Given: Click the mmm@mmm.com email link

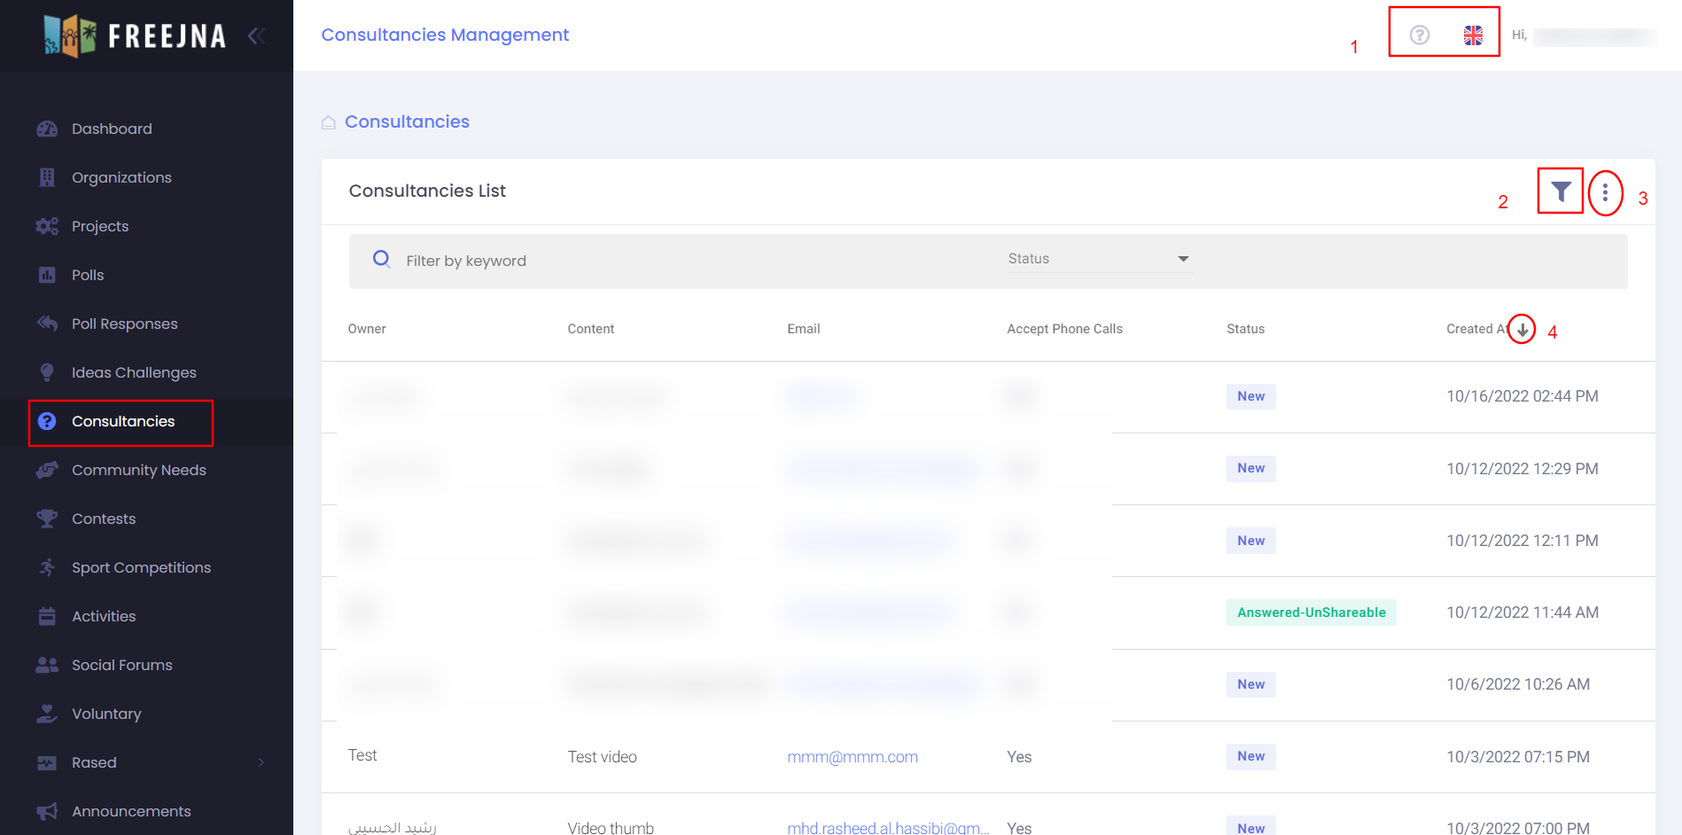Looking at the screenshot, I should 852,757.
